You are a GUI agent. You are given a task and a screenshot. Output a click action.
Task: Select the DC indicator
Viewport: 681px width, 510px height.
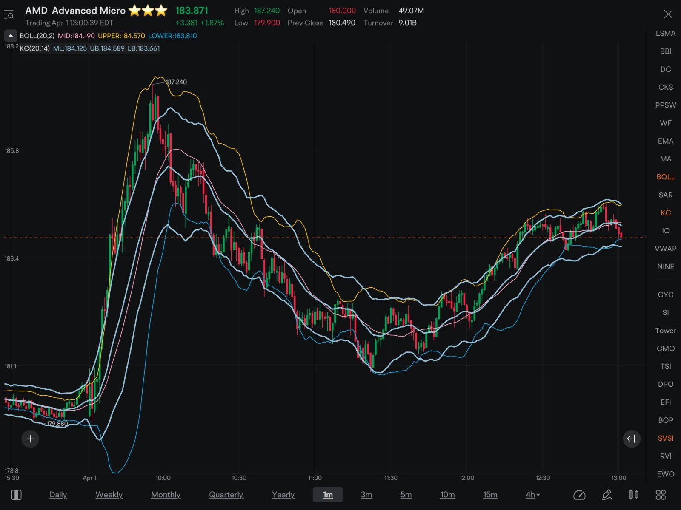click(666, 69)
